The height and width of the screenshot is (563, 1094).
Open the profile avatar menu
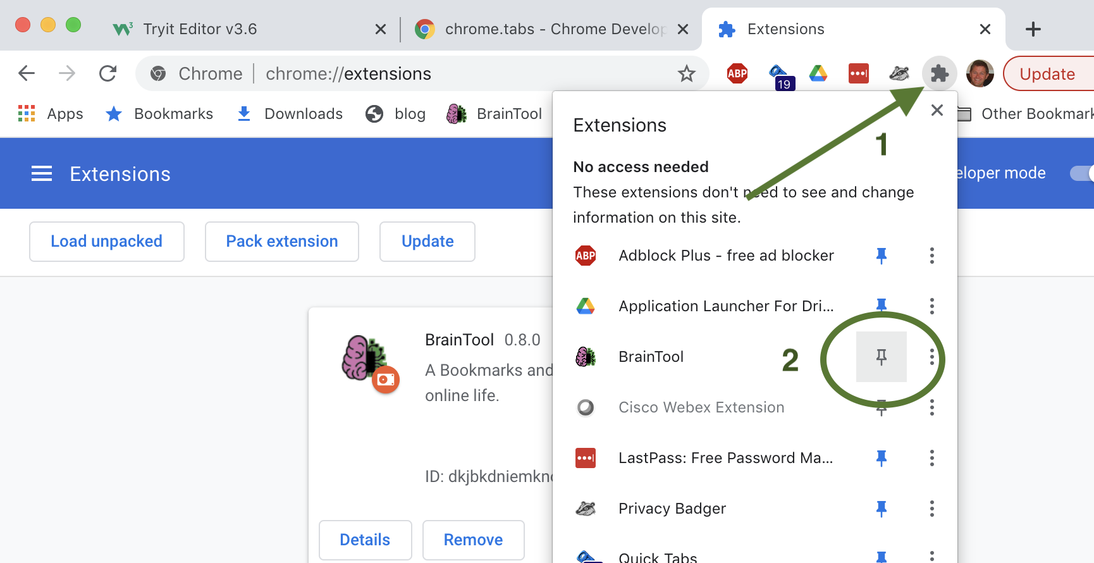[980, 73]
